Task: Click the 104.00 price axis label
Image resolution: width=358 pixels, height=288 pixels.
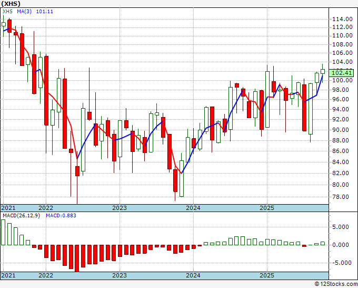Action: (x=342, y=62)
